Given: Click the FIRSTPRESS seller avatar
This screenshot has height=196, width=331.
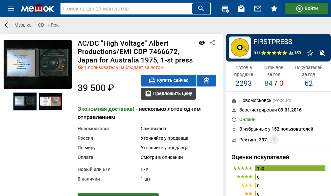Looking at the screenshot, I should click(x=240, y=48).
